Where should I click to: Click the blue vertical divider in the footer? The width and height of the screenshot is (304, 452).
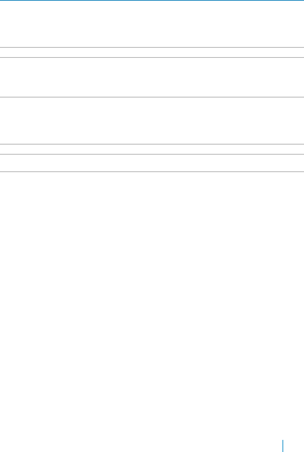pyautogui.click(x=283, y=446)
